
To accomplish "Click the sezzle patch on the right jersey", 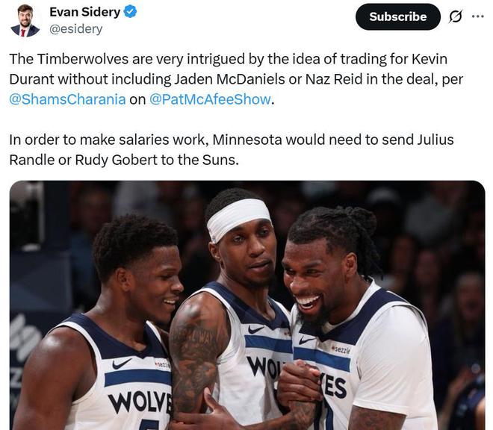I will tap(341, 349).
